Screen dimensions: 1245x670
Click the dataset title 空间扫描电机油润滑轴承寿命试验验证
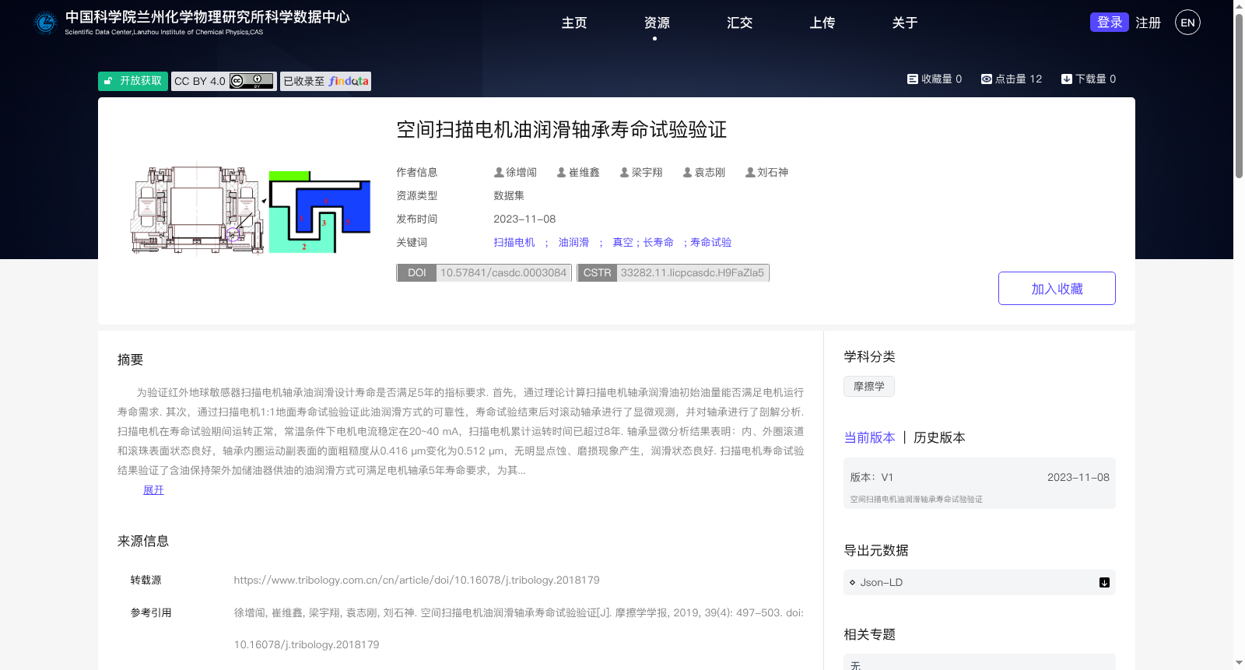(562, 130)
